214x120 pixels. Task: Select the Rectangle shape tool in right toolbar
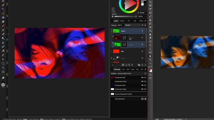point(150,52)
